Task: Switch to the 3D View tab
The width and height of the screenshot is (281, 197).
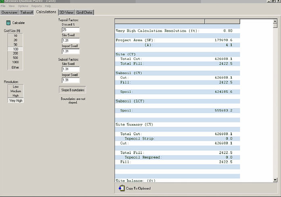Action: coord(67,13)
